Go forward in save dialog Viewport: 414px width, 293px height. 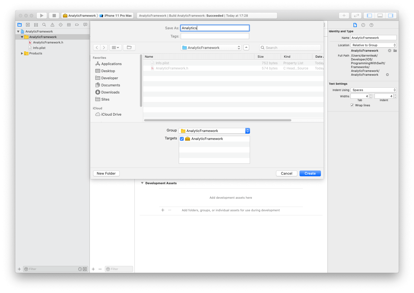click(x=104, y=48)
